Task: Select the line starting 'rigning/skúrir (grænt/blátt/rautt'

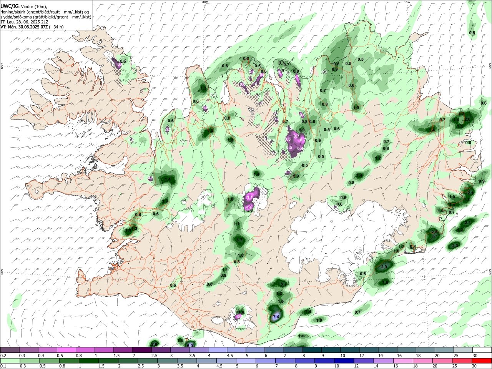Action: (x=45, y=12)
